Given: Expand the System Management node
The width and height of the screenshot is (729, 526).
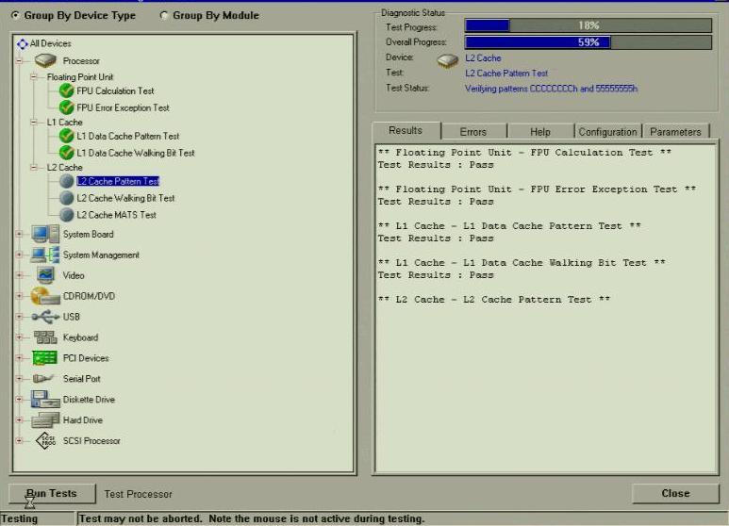Looking at the screenshot, I should (20, 255).
